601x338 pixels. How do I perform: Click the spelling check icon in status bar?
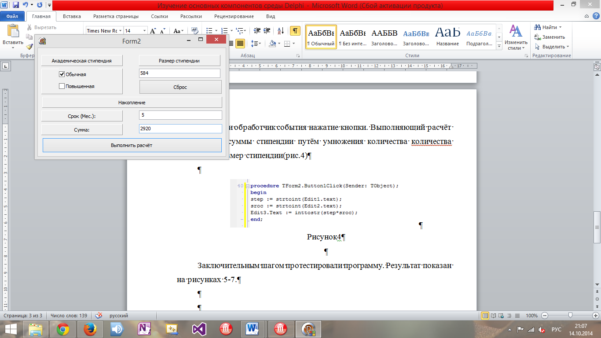[99, 316]
